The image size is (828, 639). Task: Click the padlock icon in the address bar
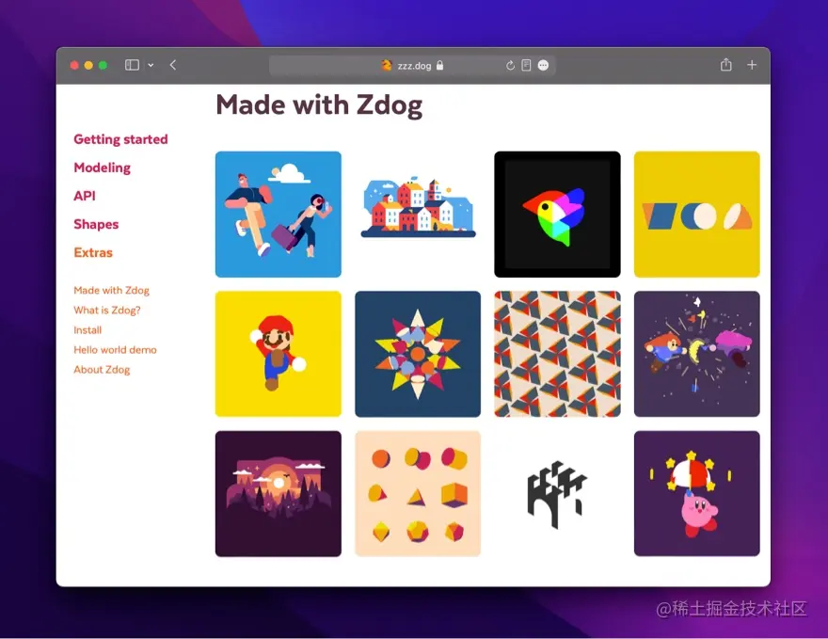tap(439, 65)
